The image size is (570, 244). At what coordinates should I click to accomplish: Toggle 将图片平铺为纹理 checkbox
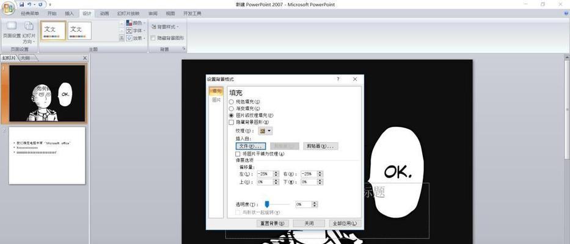[238, 154]
